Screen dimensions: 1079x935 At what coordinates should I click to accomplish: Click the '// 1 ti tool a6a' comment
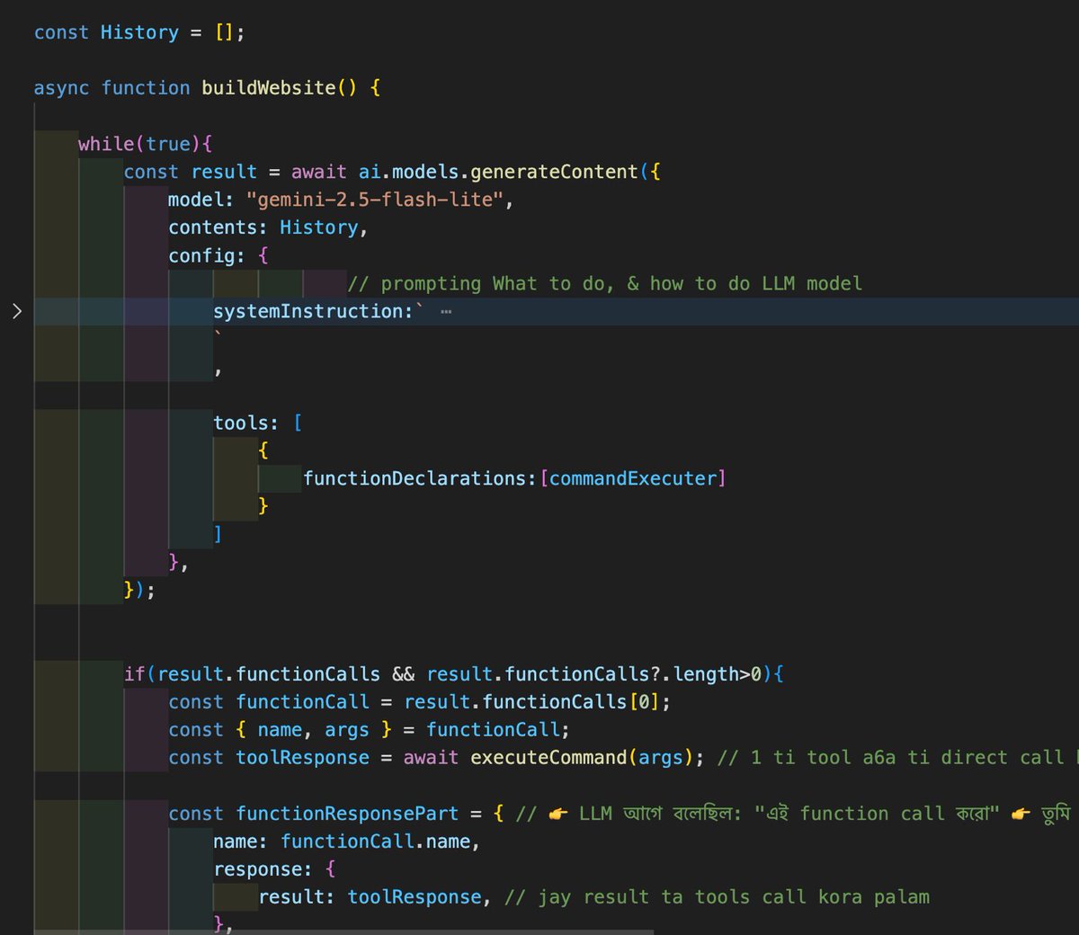897,757
